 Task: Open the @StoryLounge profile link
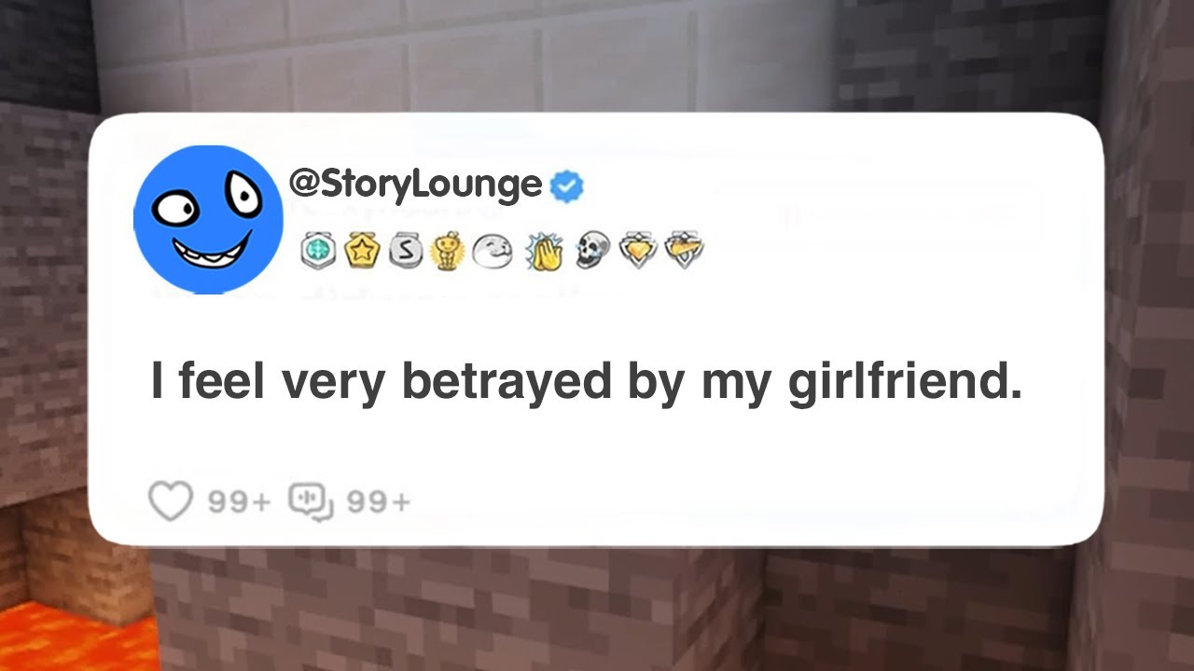tap(416, 185)
